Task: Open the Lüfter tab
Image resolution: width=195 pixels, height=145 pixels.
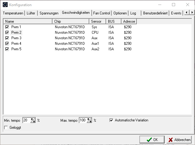Action: pos(31,13)
